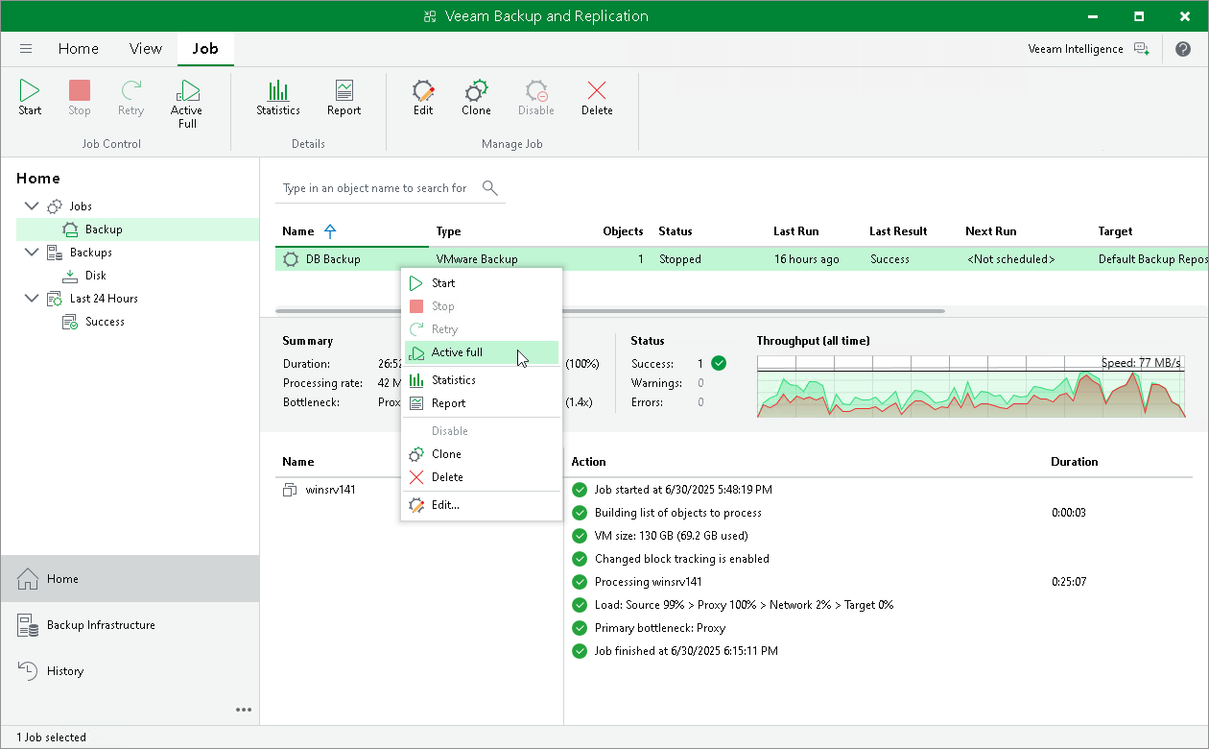Screen dimensions: 1209x749
Task: Click the job list horizontal scrollbar
Action: pos(610,311)
